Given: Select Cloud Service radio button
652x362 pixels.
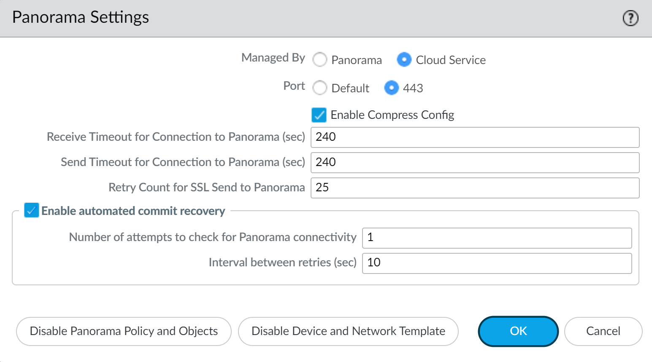Looking at the screenshot, I should coord(404,60).
